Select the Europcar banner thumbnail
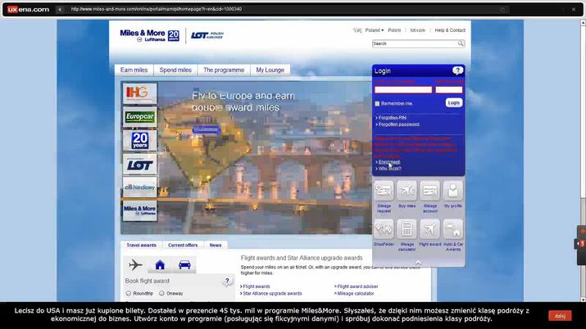 pos(140,117)
